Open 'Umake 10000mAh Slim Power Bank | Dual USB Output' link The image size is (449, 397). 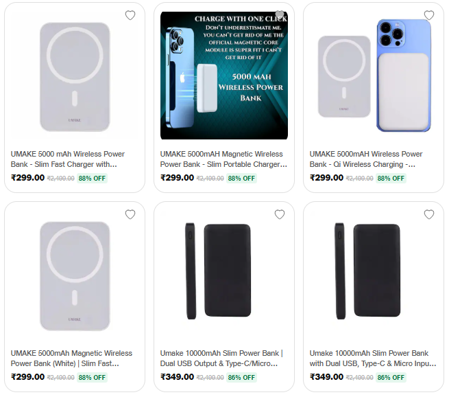(x=221, y=359)
